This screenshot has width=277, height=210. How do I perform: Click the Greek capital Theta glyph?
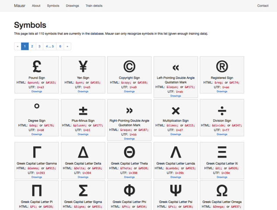(x=130, y=152)
